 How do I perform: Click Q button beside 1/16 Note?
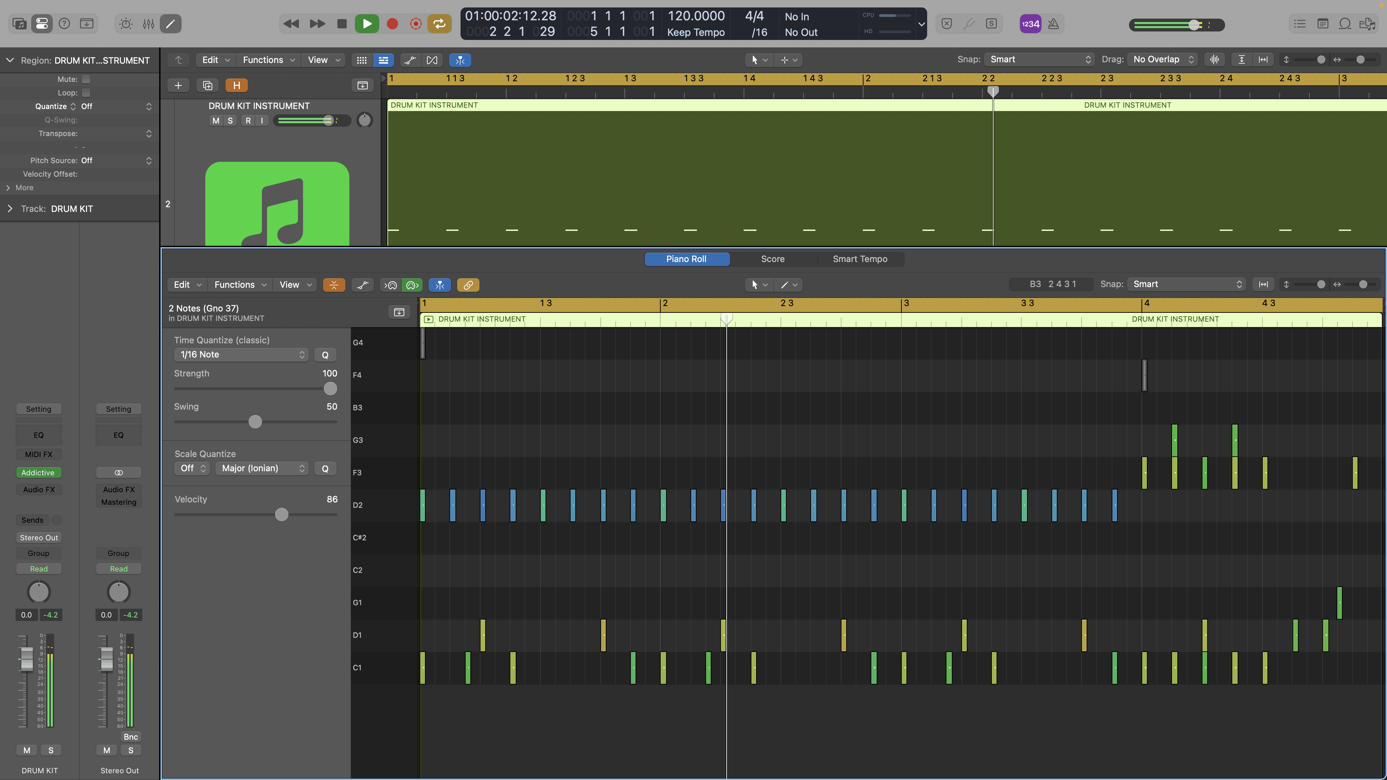pos(325,355)
